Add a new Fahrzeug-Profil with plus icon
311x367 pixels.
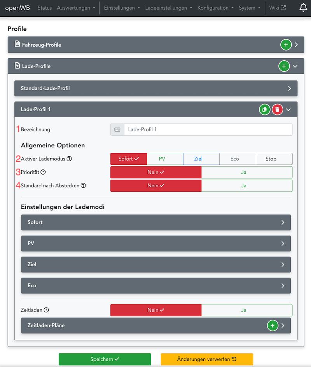(286, 45)
